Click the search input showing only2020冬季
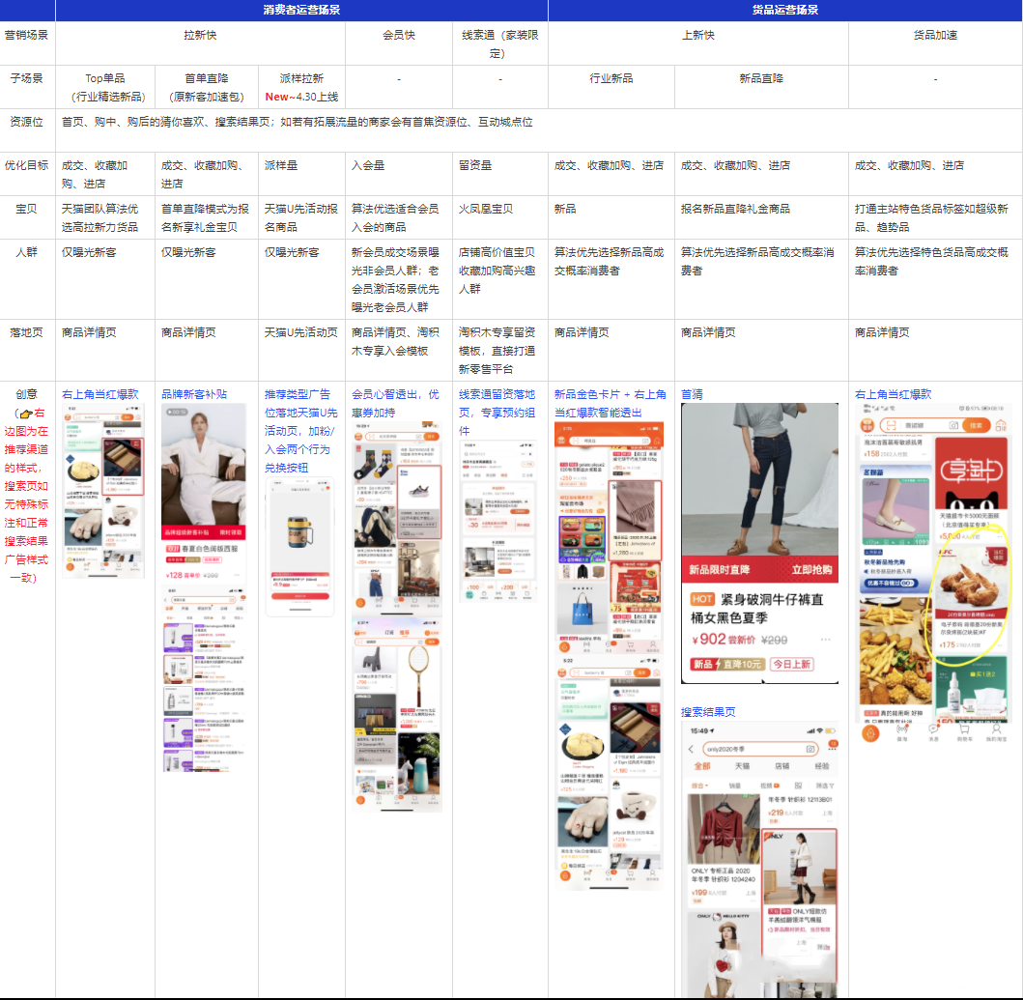Screen dimensions: 1023x1000 pyautogui.click(x=748, y=749)
